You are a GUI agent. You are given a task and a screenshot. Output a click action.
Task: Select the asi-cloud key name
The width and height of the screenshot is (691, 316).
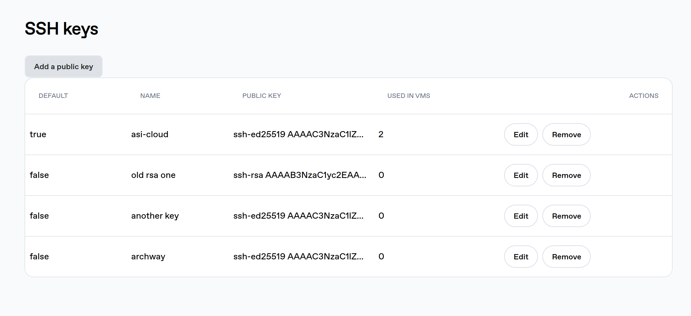(x=150, y=134)
